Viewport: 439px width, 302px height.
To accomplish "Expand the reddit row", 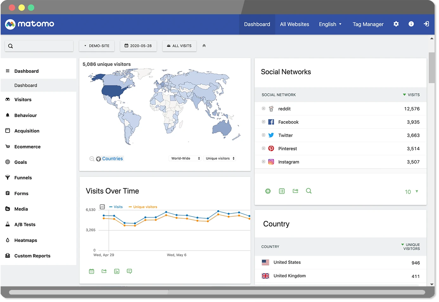I will (264, 108).
